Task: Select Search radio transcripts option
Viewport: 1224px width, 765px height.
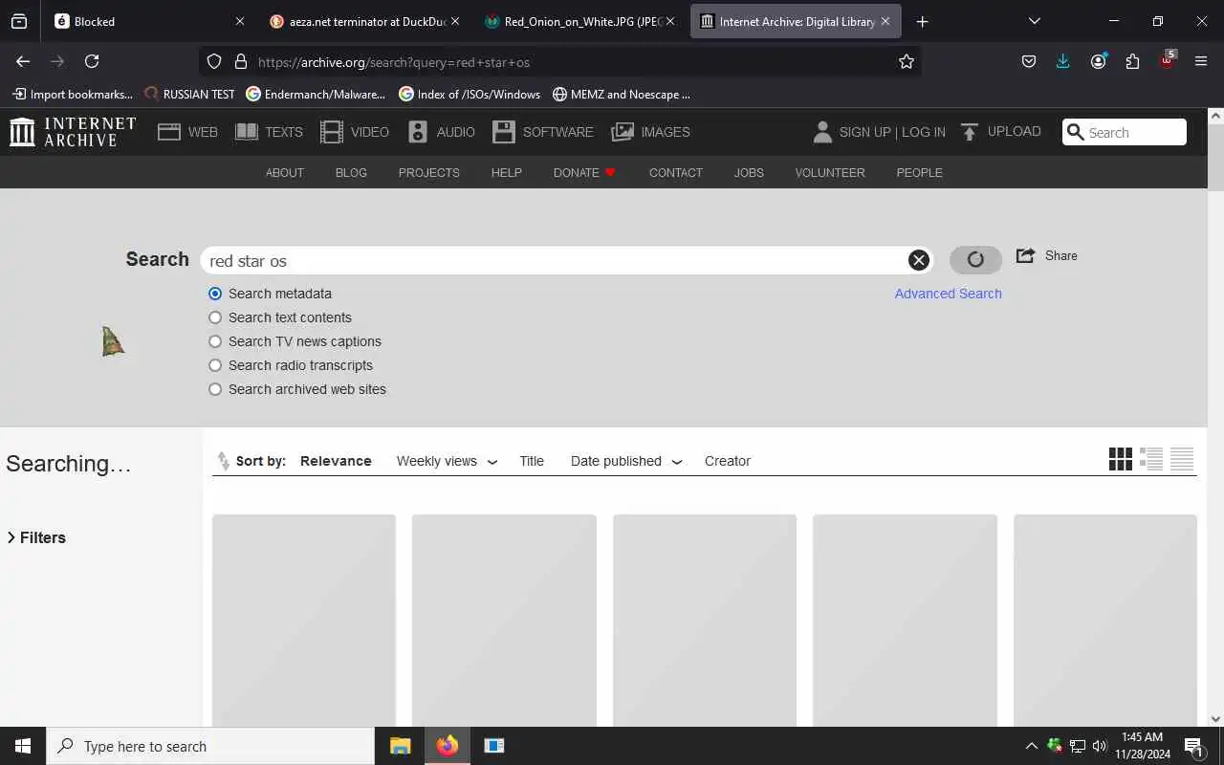Action: 215,365
